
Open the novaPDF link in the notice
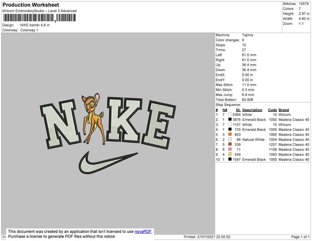143,232
